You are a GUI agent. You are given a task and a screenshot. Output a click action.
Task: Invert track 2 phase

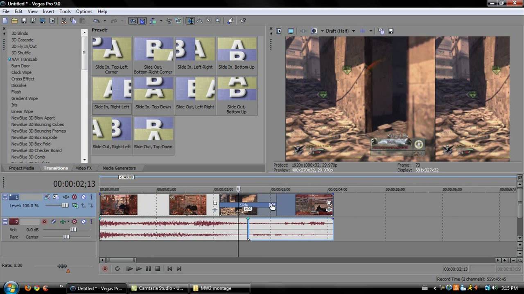point(53,221)
